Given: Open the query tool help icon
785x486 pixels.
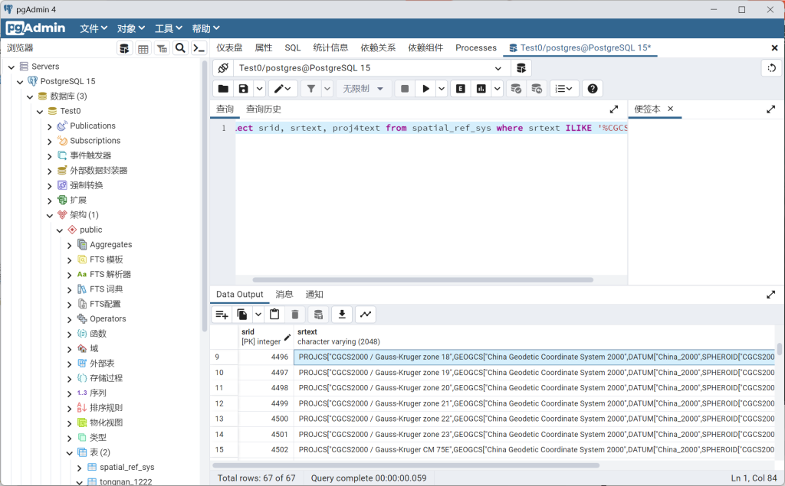Looking at the screenshot, I should tap(593, 89).
